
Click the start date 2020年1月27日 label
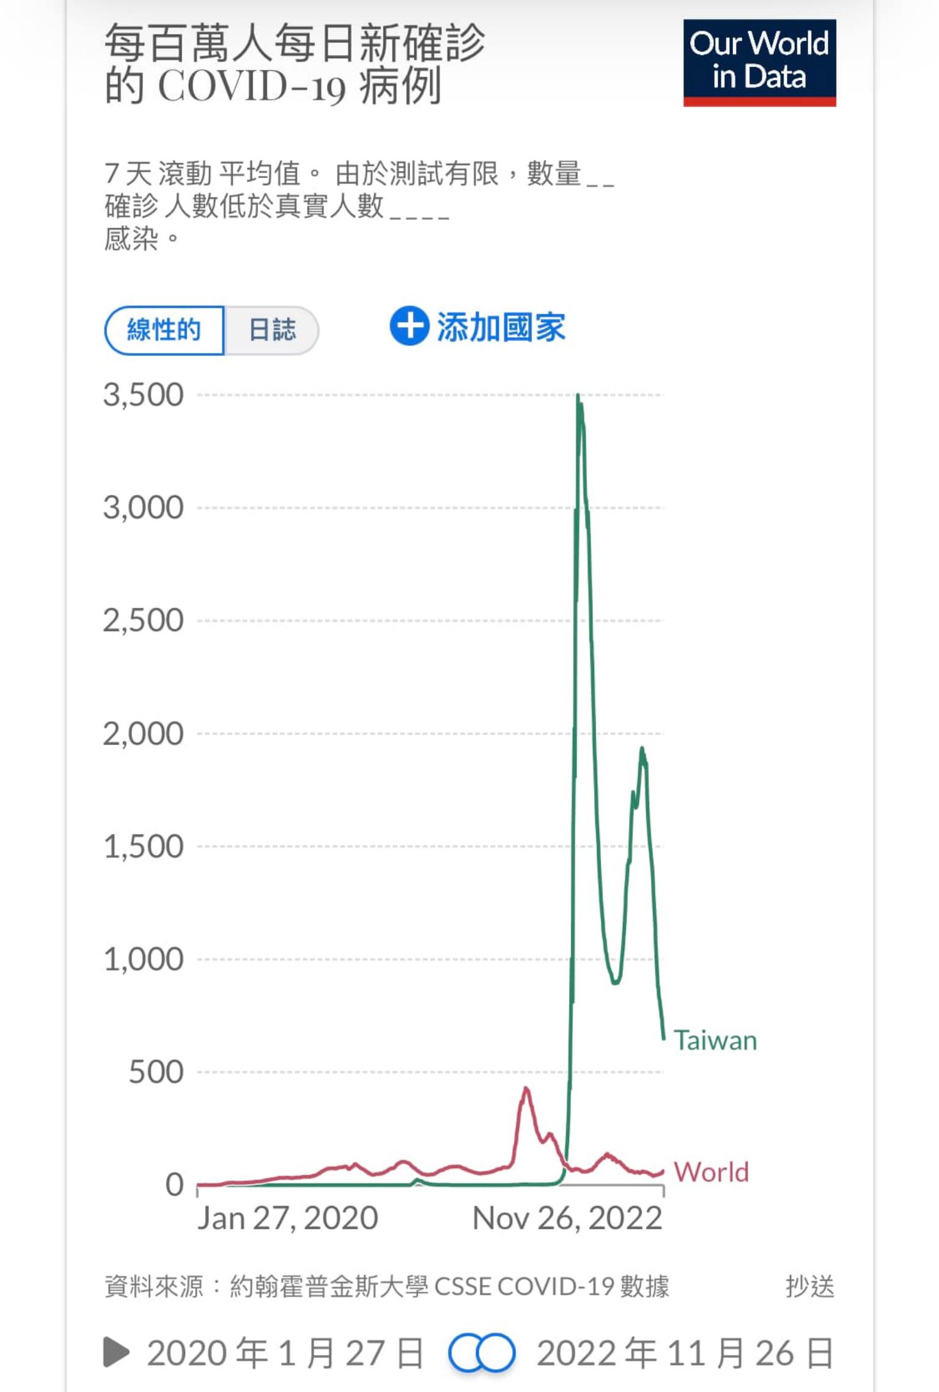click(x=285, y=1353)
